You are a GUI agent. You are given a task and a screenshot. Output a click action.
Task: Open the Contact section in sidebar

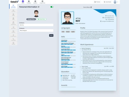point(13,11)
